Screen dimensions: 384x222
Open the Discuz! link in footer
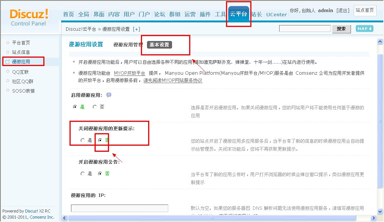click(x=32, y=211)
